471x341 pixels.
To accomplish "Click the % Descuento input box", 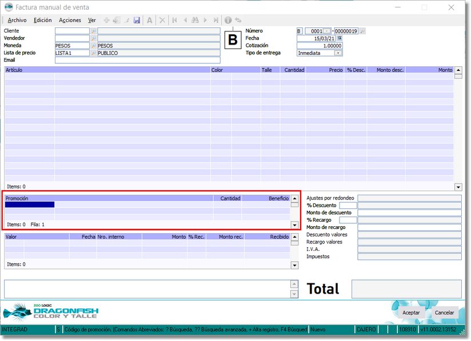I will pyautogui.click(x=348, y=206).
